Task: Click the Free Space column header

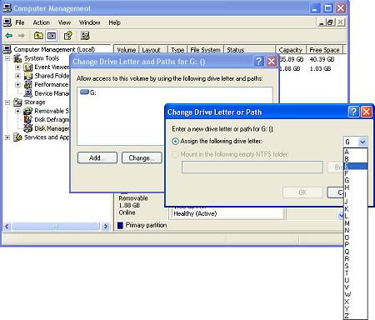Action: coord(324,50)
